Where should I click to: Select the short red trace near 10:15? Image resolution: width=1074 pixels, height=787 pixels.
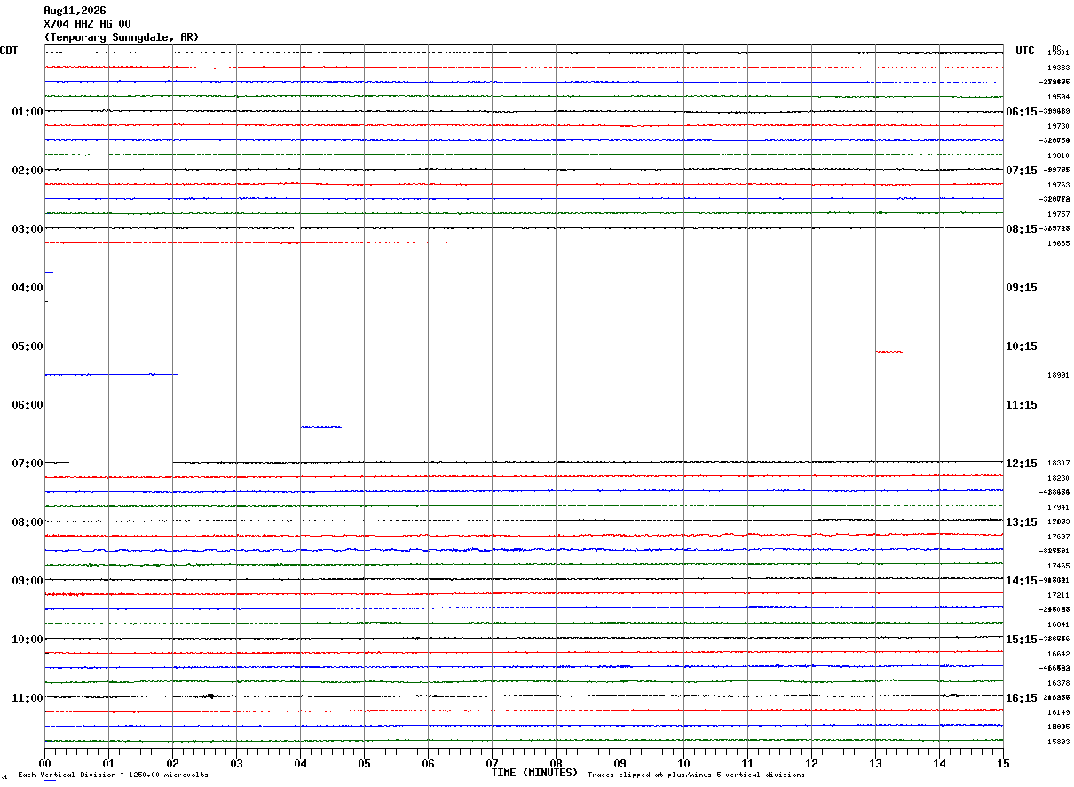click(x=888, y=352)
